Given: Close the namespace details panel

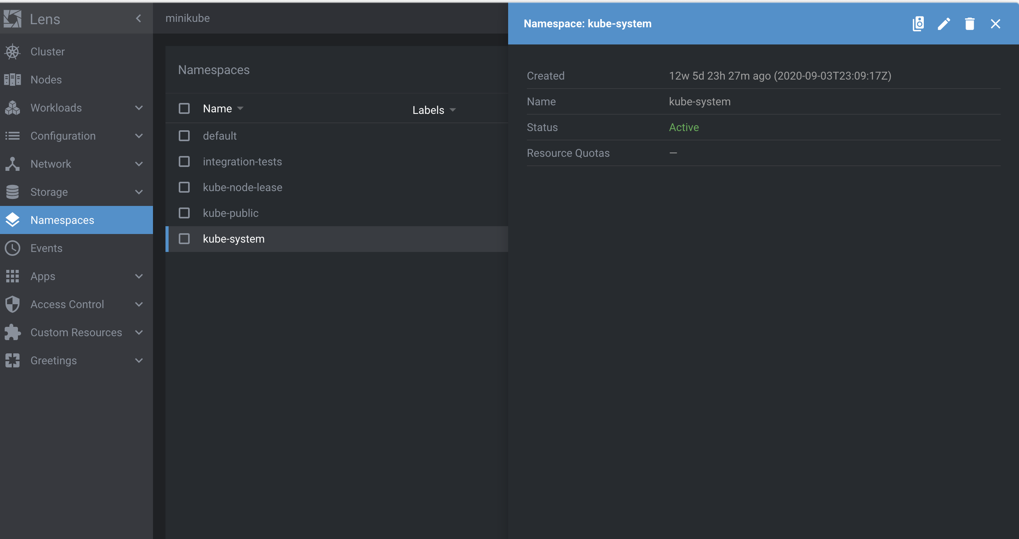Looking at the screenshot, I should (995, 24).
